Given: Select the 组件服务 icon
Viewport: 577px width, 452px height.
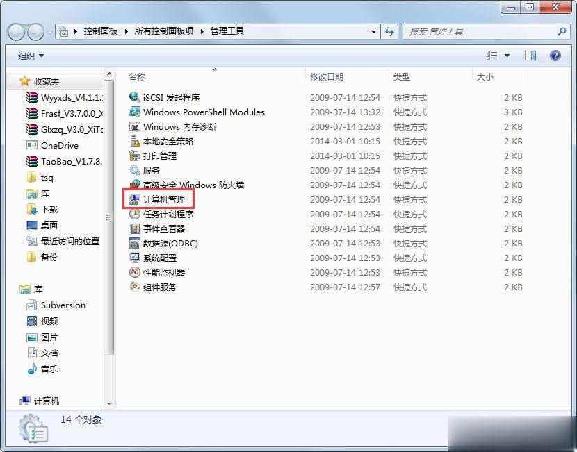Looking at the screenshot, I should [x=135, y=287].
